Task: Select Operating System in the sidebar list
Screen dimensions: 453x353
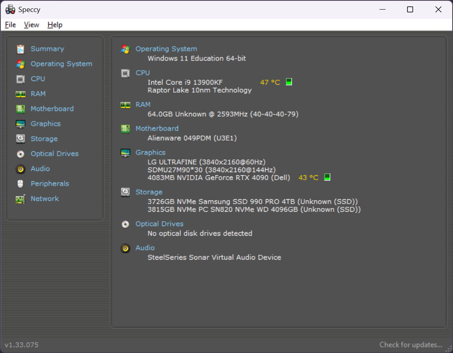Action: pyautogui.click(x=61, y=64)
